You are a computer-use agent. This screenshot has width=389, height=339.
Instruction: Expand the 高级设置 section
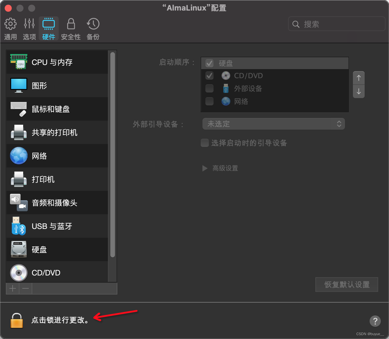(204, 168)
